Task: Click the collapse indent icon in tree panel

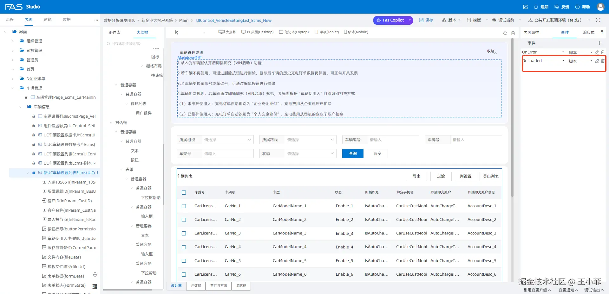Action: [95, 286]
